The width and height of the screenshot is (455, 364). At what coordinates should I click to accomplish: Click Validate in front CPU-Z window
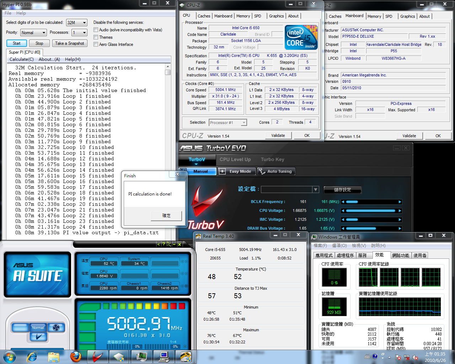(x=278, y=135)
